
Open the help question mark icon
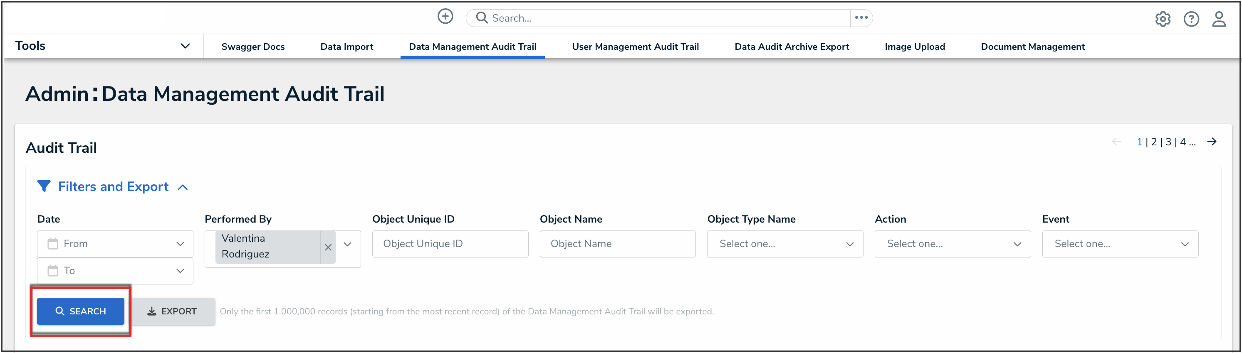(1191, 19)
